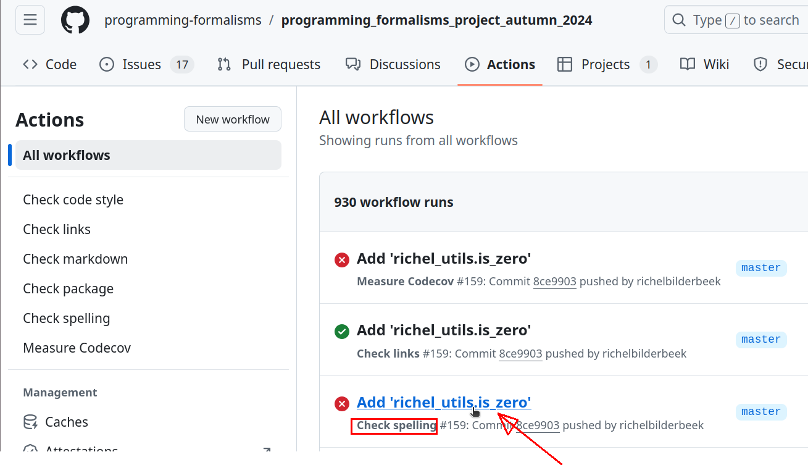This screenshot has width=808, height=465.
Task: Click the Caches database icon
Action: [30, 422]
